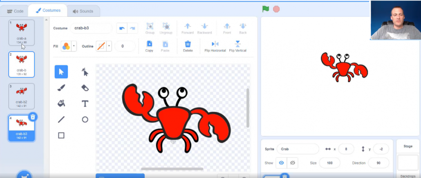Image resolution: width=421 pixels, height=178 pixels.
Task: Show the sprite with eye icon
Action: [281, 163]
